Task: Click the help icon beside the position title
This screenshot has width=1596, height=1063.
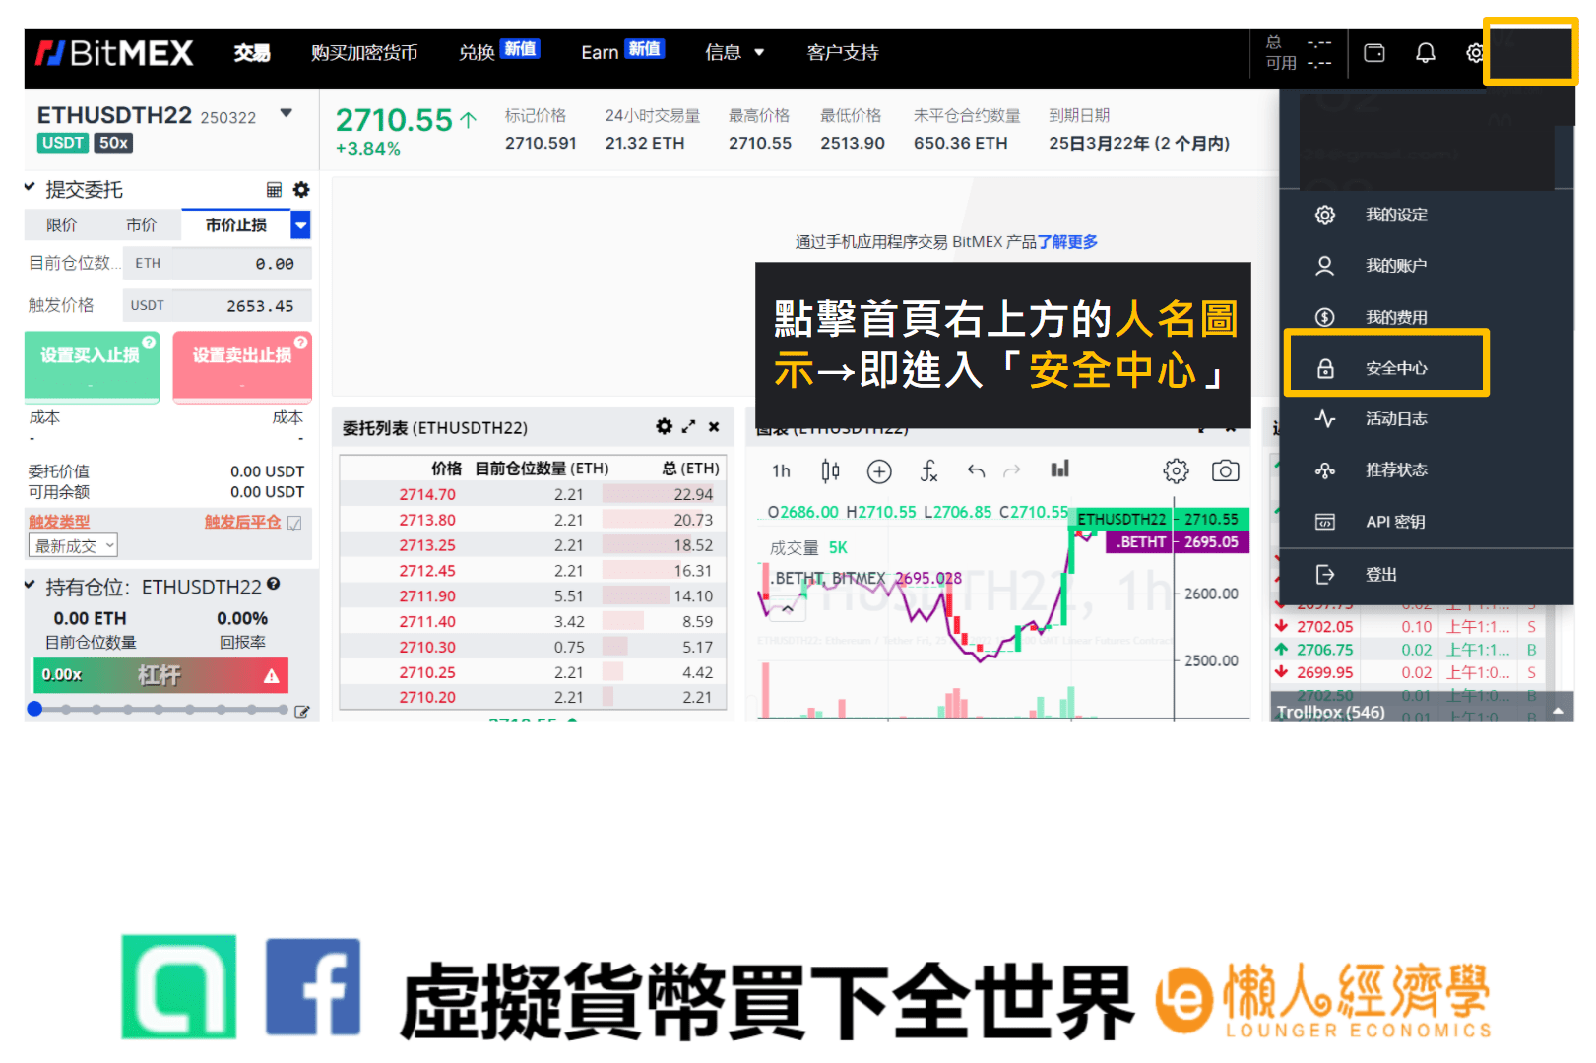Action: coord(273,584)
